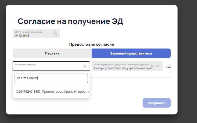Select the Законный представитель tab
197x123 pixels.
coord(131,53)
